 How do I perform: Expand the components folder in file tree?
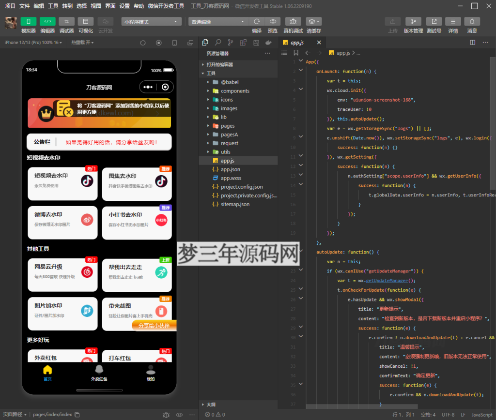pos(235,91)
